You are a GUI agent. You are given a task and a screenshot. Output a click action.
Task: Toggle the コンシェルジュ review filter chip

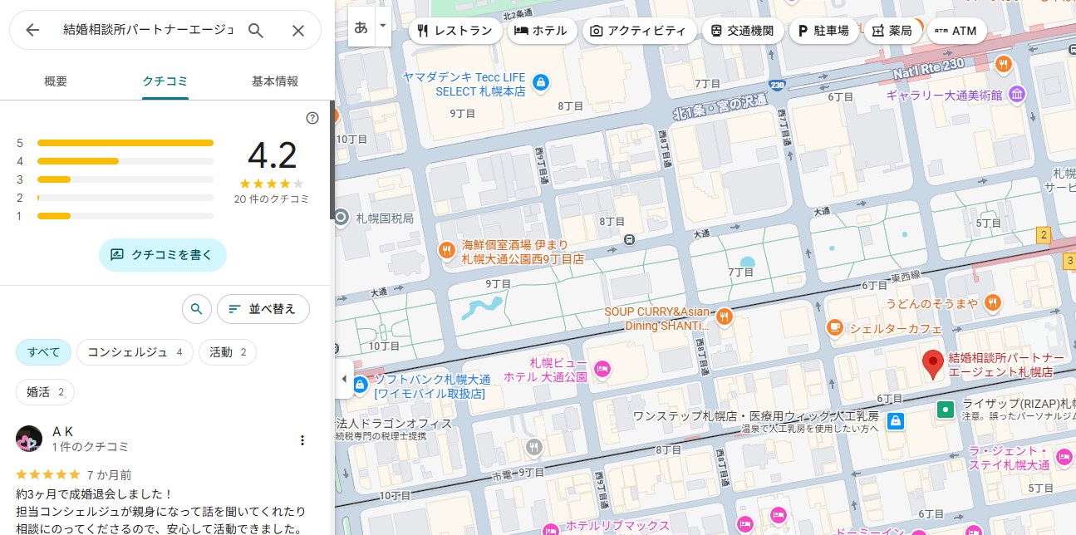click(x=135, y=352)
